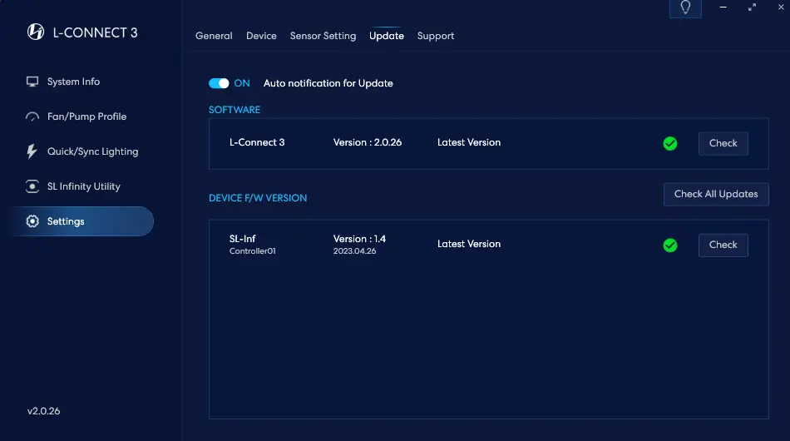Click the SOFTWARE section heading
The width and height of the screenshot is (790, 441).
235,110
